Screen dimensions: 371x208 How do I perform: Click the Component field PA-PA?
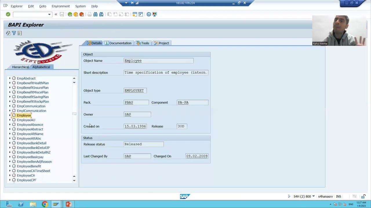coord(192,102)
